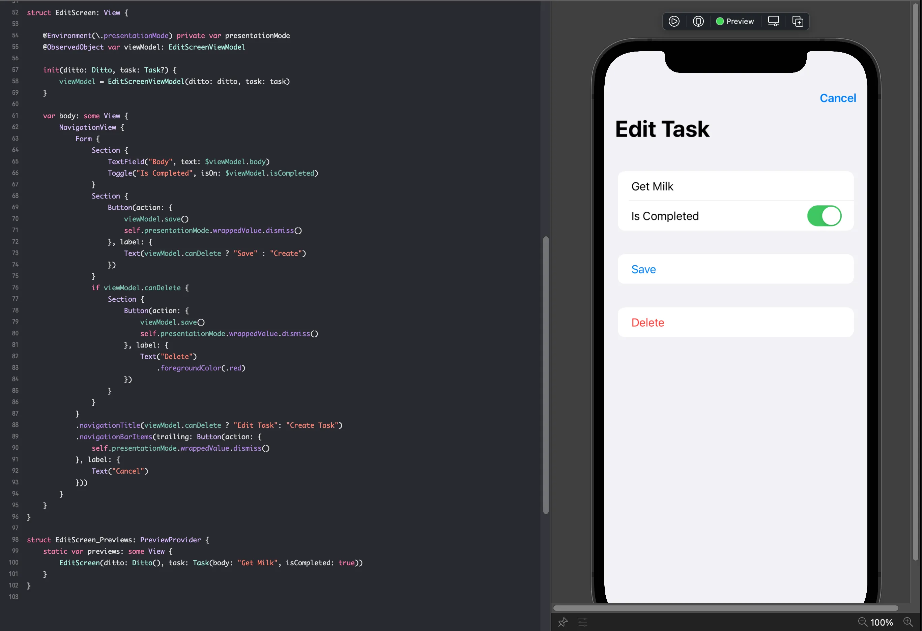Click the Toggle("Is Completed" code line

click(x=213, y=173)
